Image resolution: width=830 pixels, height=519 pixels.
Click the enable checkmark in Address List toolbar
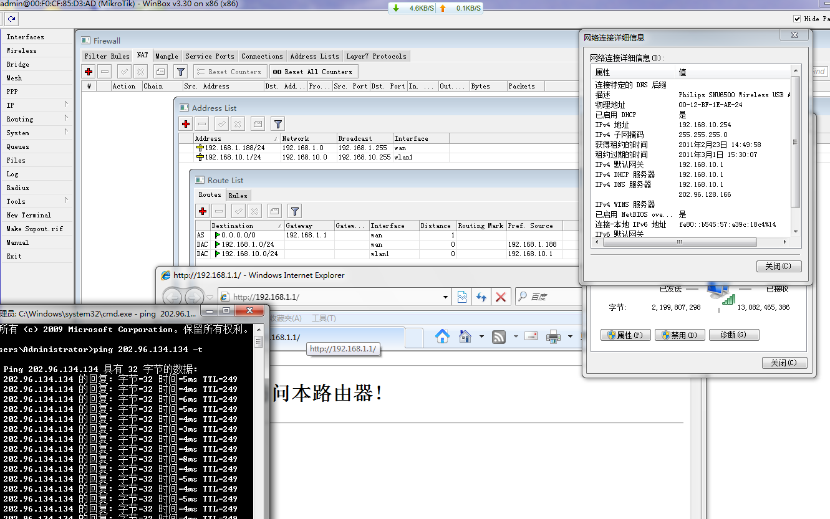pyautogui.click(x=221, y=124)
